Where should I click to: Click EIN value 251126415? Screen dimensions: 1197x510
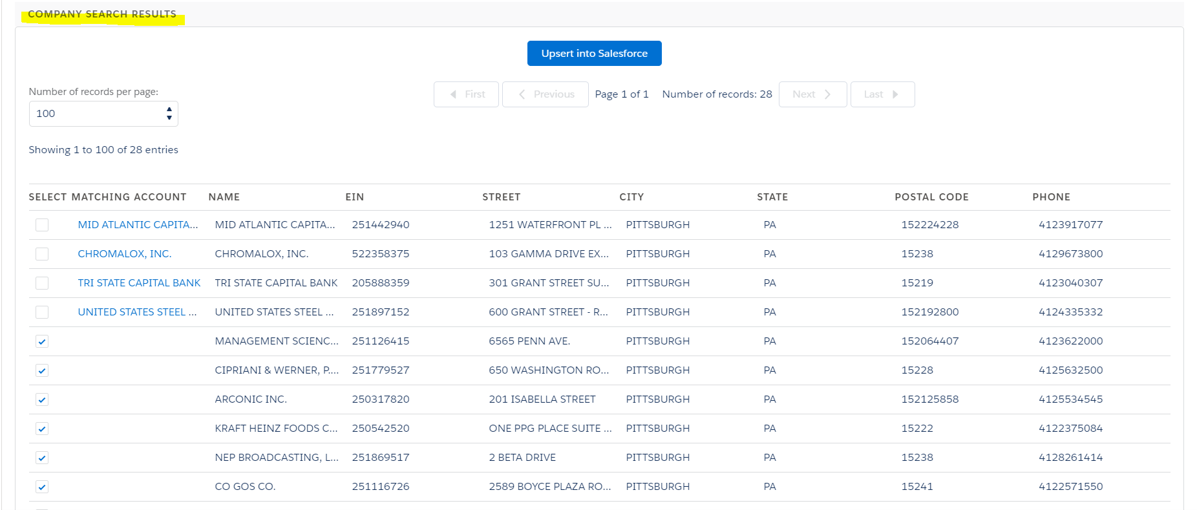pyautogui.click(x=381, y=341)
